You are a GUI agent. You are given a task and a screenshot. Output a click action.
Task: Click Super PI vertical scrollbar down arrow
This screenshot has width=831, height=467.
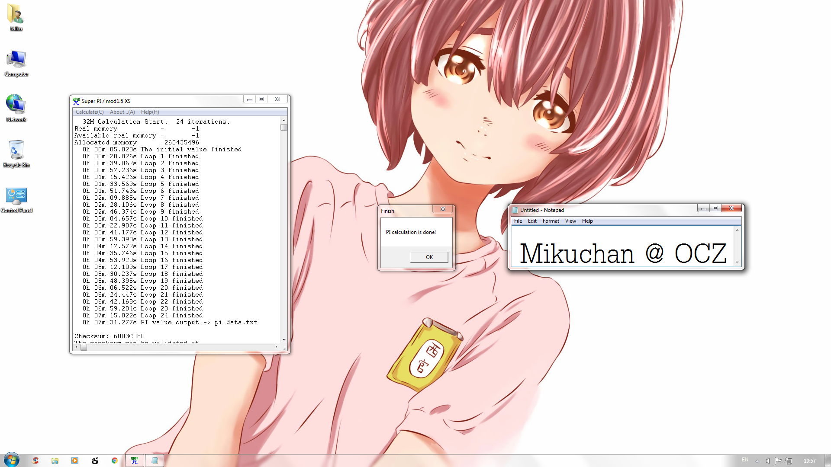284,340
